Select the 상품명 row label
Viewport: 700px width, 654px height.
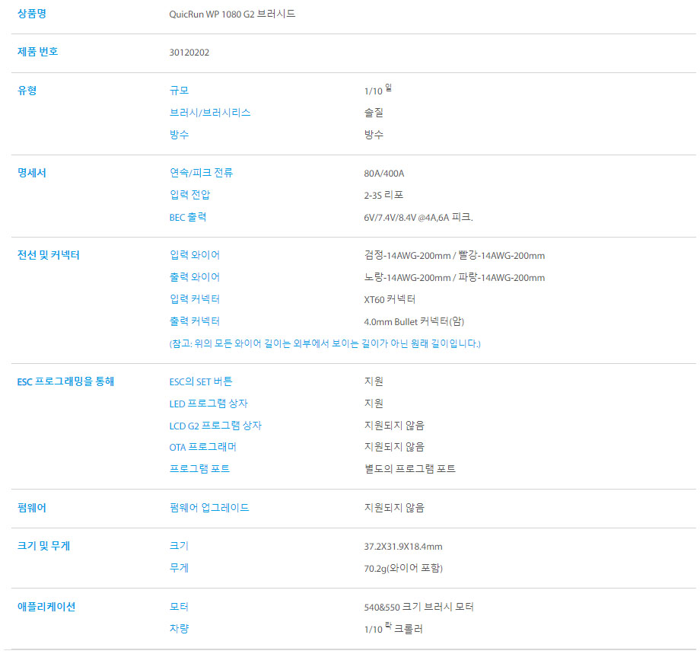(x=32, y=14)
